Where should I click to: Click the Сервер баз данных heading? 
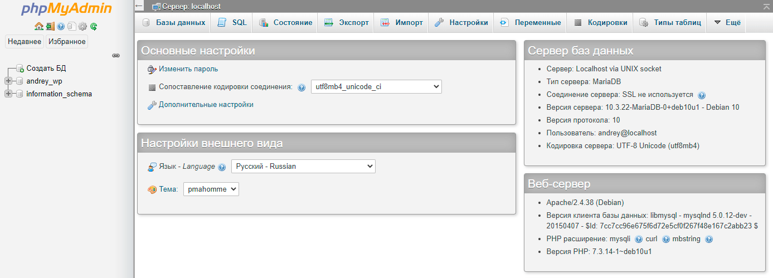(x=581, y=51)
